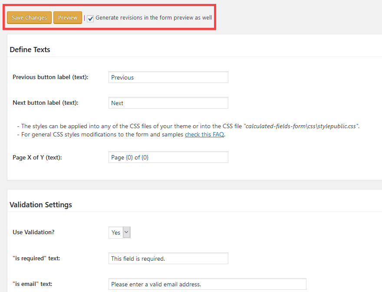
Task: Click the Define Texts section heading
Action: click(x=30, y=50)
